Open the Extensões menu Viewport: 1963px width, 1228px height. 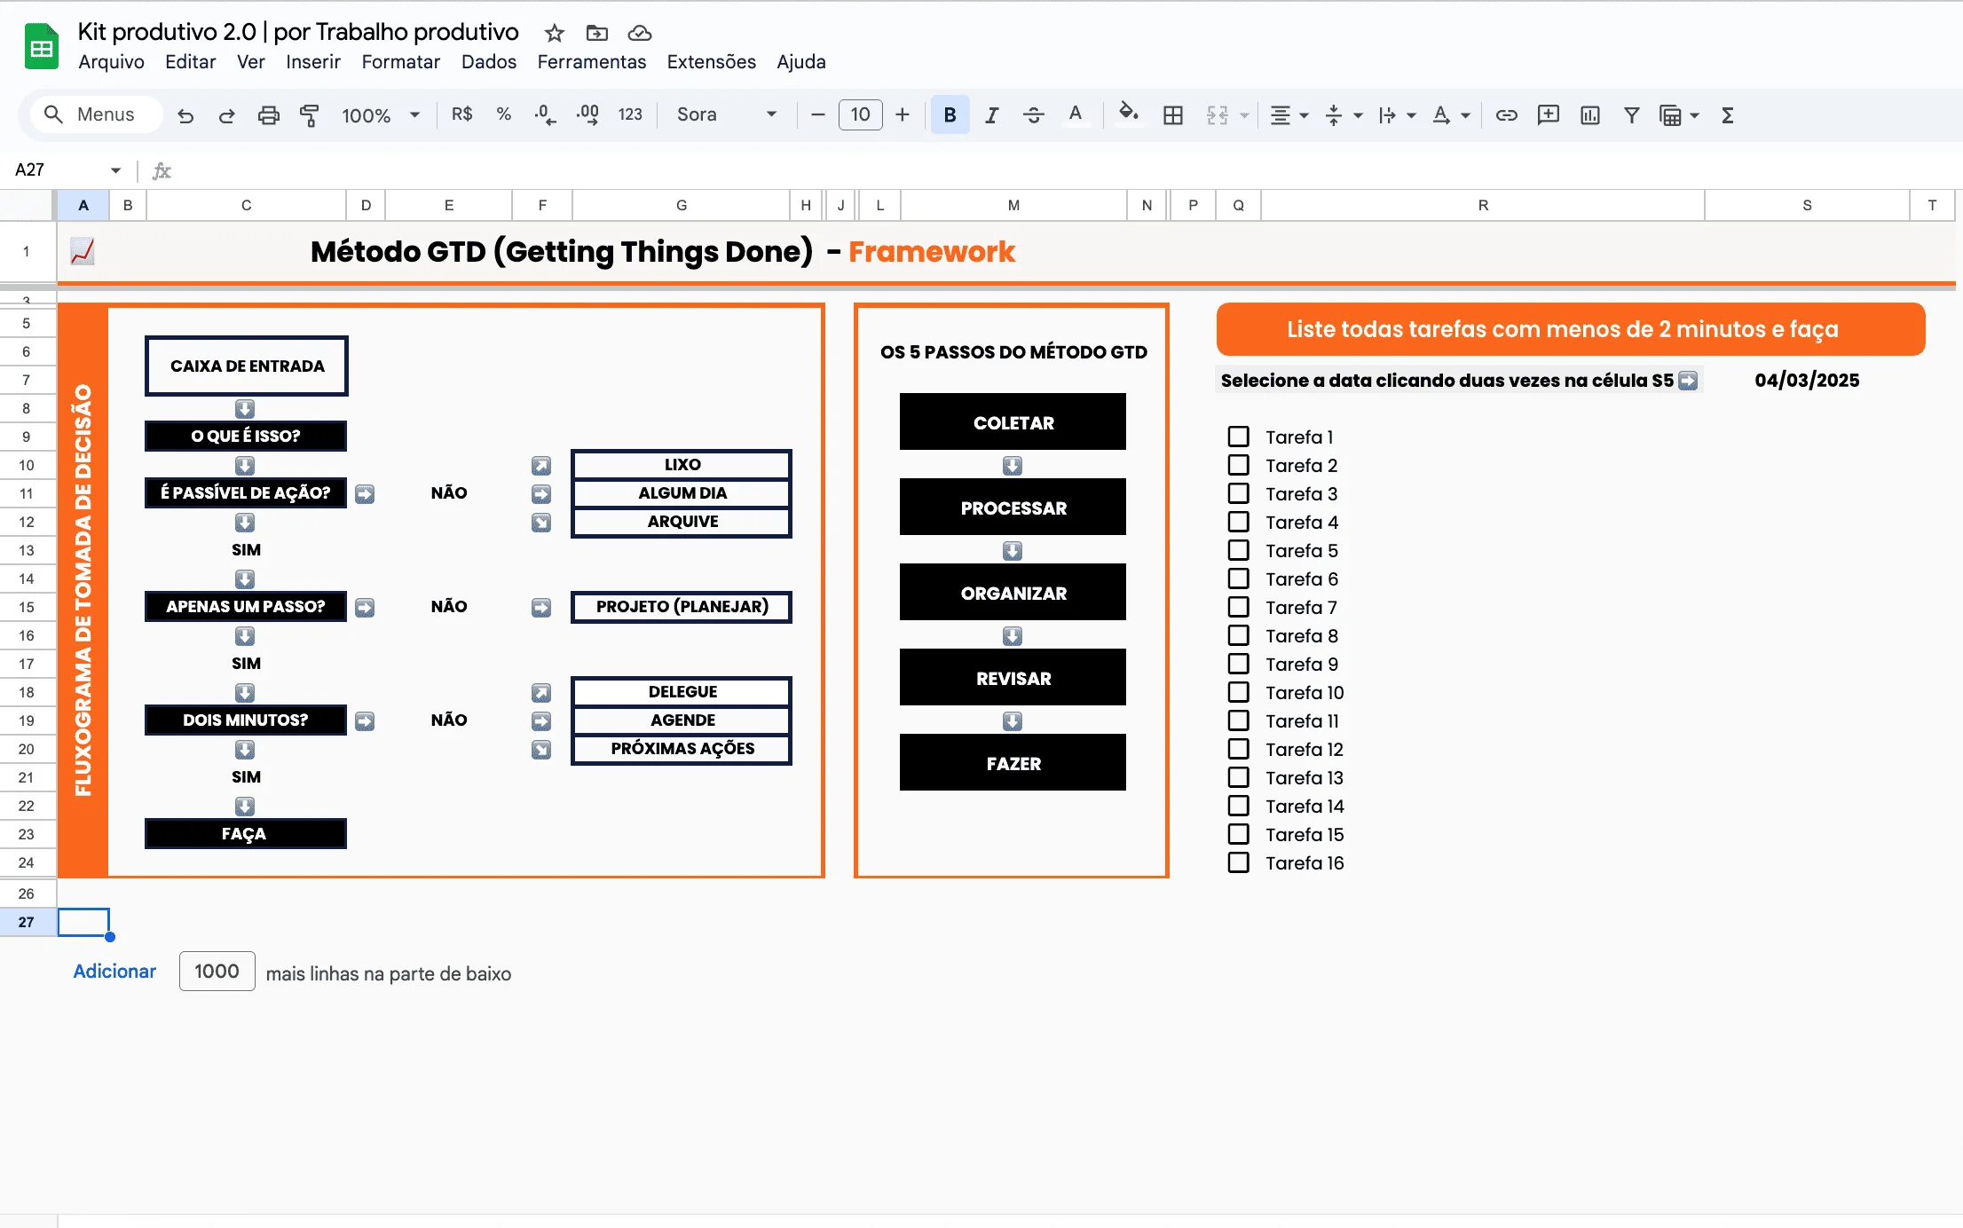tap(711, 62)
